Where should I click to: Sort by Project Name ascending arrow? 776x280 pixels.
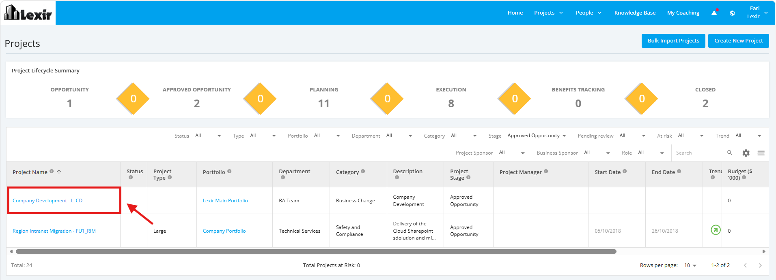click(x=59, y=172)
